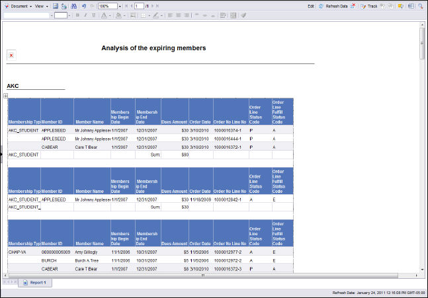
Task: Open the font name dropdown
Action: pyautogui.click(x=51, y=15)
